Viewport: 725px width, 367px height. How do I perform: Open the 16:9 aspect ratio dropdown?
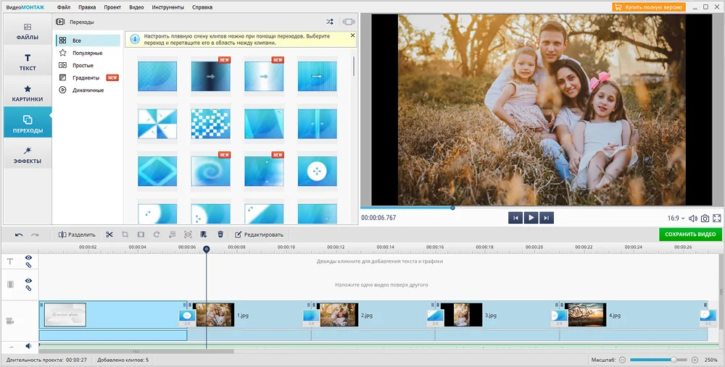point(676,218)
